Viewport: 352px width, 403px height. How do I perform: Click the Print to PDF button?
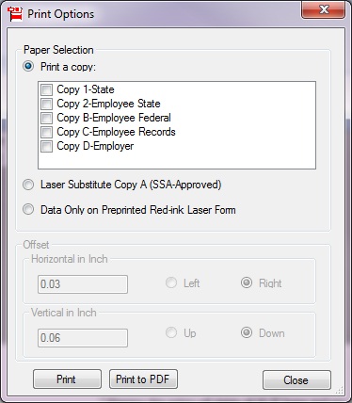click(x=143, y=379)
